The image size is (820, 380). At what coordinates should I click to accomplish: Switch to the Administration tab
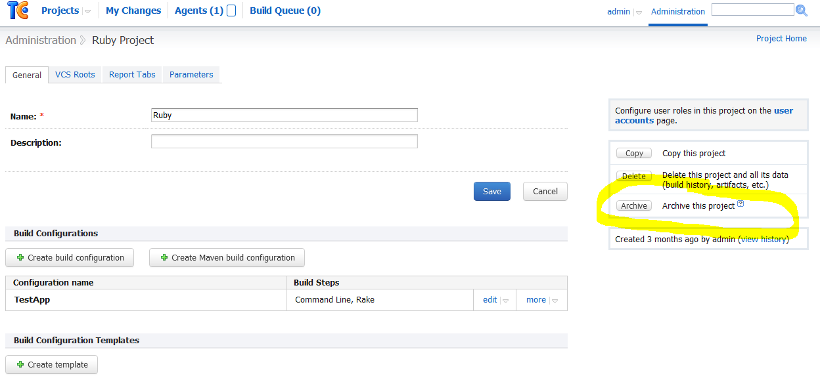tap(678, 12)
